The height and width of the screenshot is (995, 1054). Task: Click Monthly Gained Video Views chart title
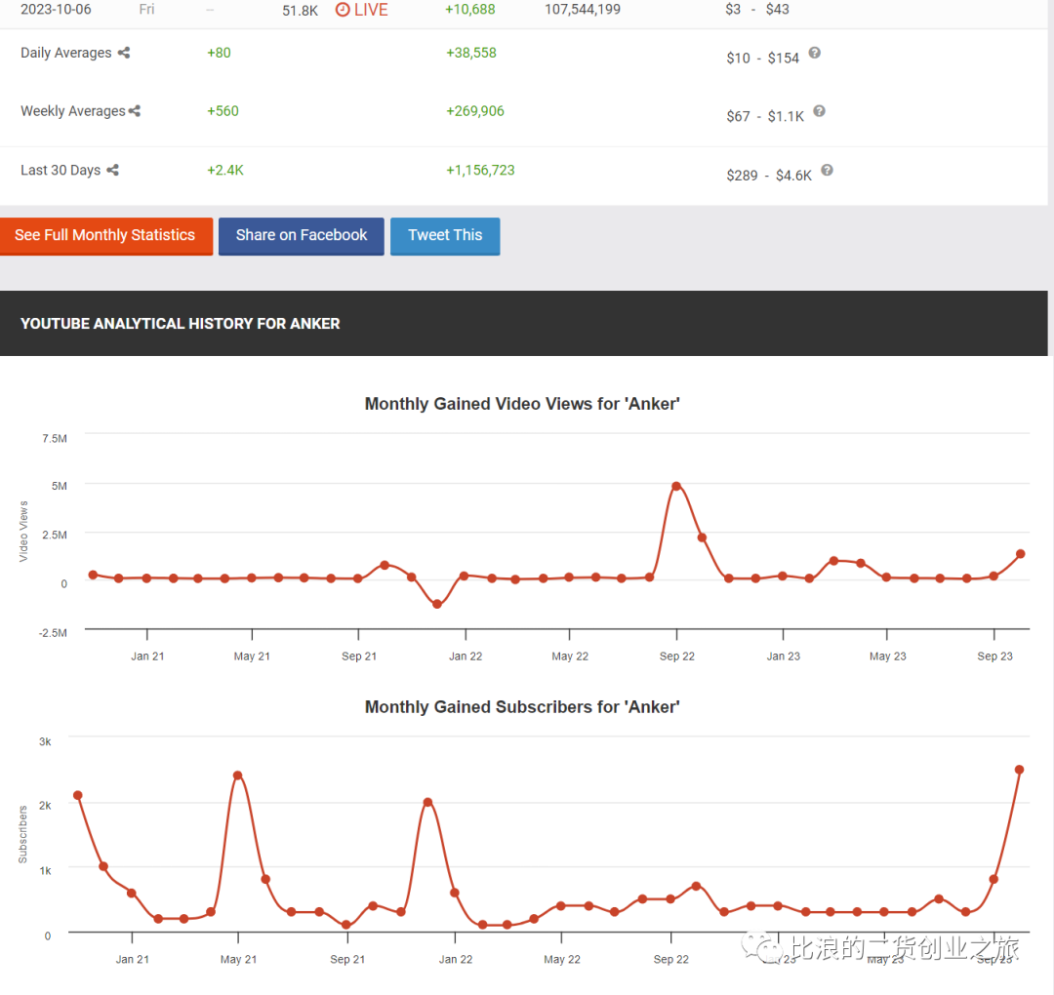(522, 404)
